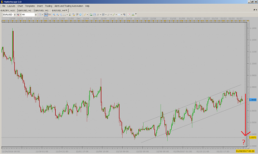Select the green line drawing tool
Screen dimensions: 258x154
114,14
